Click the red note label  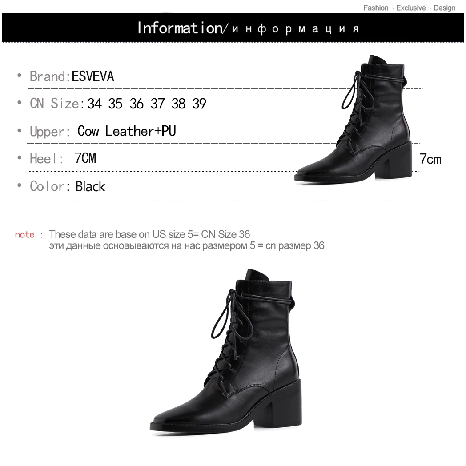point(24,235)
